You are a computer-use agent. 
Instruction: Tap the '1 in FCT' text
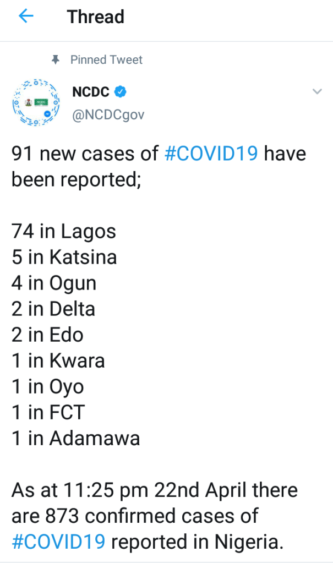[x=48, y=413]
